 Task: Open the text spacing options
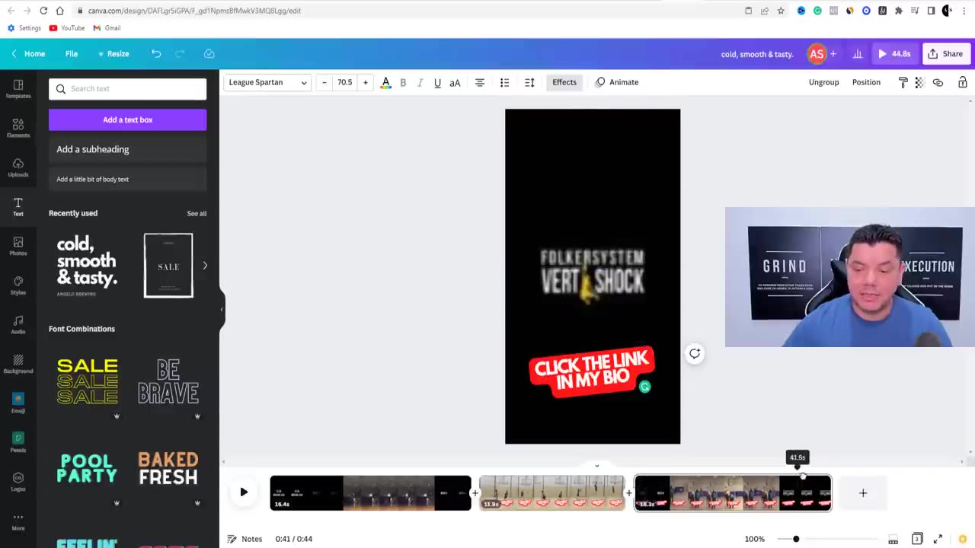(x=529, y=82)
